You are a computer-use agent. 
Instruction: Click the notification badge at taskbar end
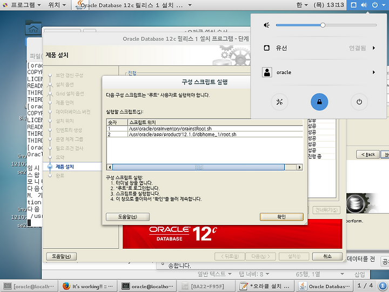[383, 286]
